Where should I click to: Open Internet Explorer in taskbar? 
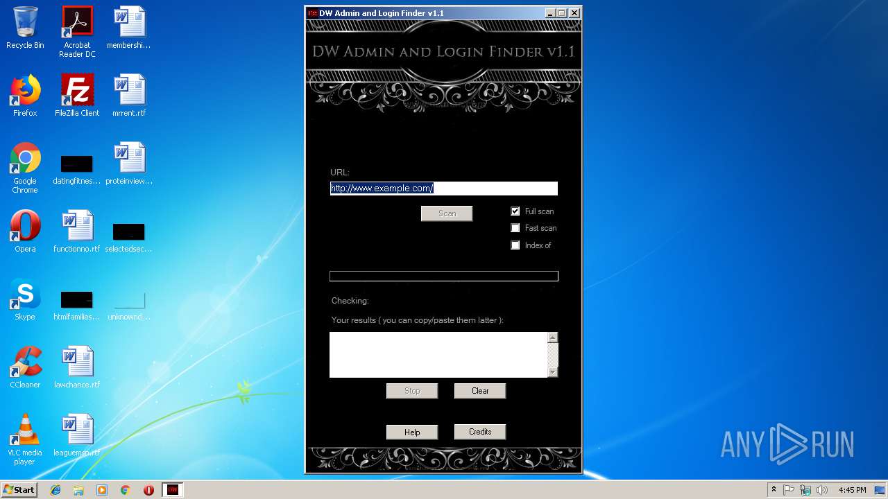(x=55, y=490)
